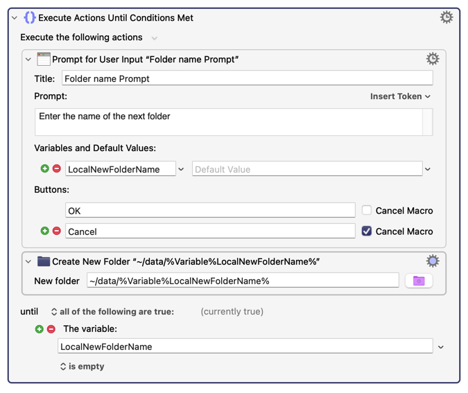Open the Insert Token dropdown
The image size is (468, 393).
click(400, 96)
